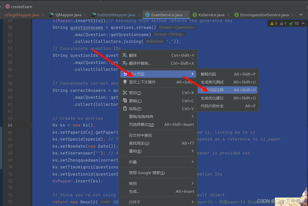
Task: Click the translate-replace icon beside 翻译并替换
Action: click(x=125, y=63)
